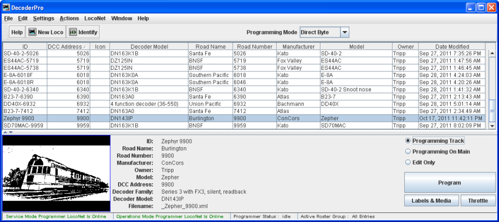The image size is (499, 222).
Task: Maximize the DecoderPro window
Action: (x=481, y=8)
